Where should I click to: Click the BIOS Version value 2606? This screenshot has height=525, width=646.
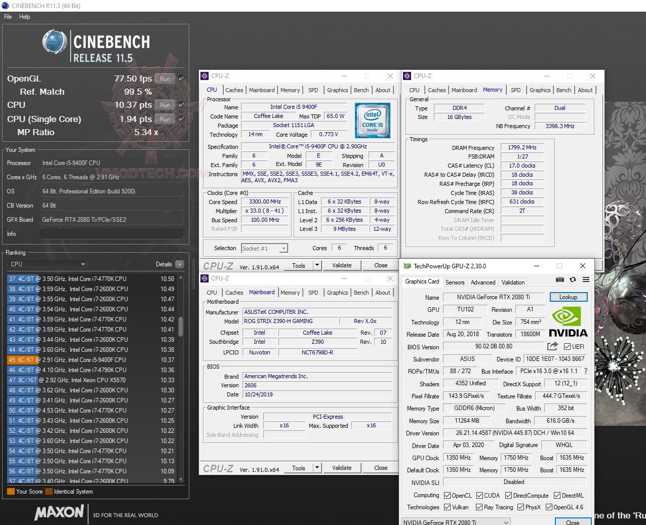click(x=317, y=385)
